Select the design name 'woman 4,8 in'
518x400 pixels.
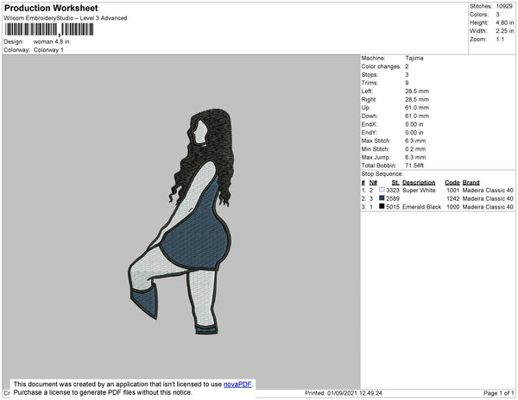tap(52, 41)
